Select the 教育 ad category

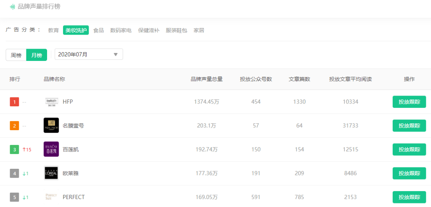53,30
